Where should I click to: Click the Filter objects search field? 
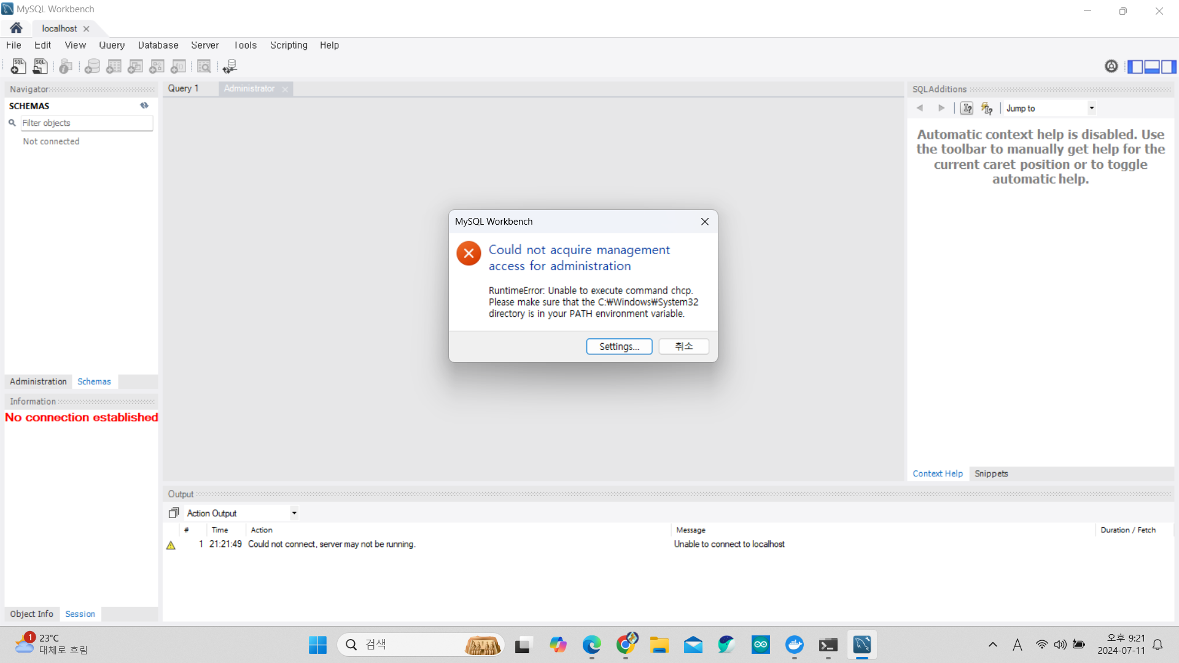click(87, 123)
